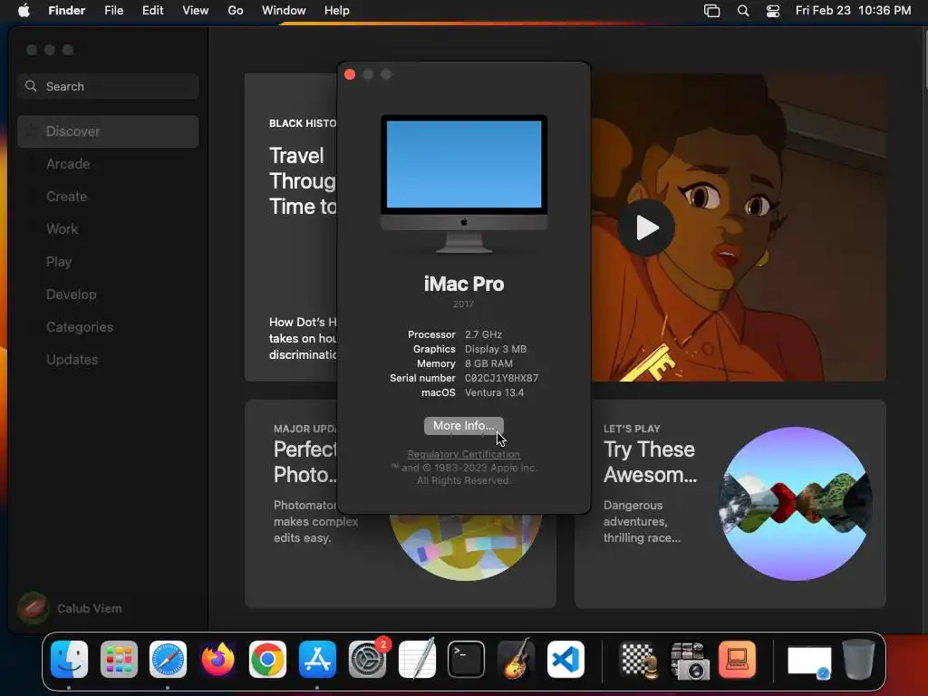The width and height of the screenshot is (928, 696).
Task: Select Develop in App Store sidebar
Action: pyautogui.click(x=109, y=295)
